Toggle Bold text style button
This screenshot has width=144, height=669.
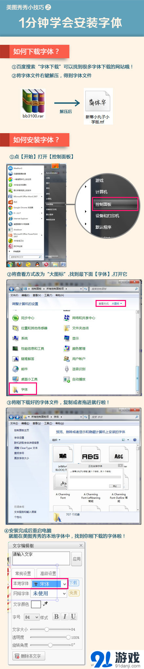click(x=56, y=616)
